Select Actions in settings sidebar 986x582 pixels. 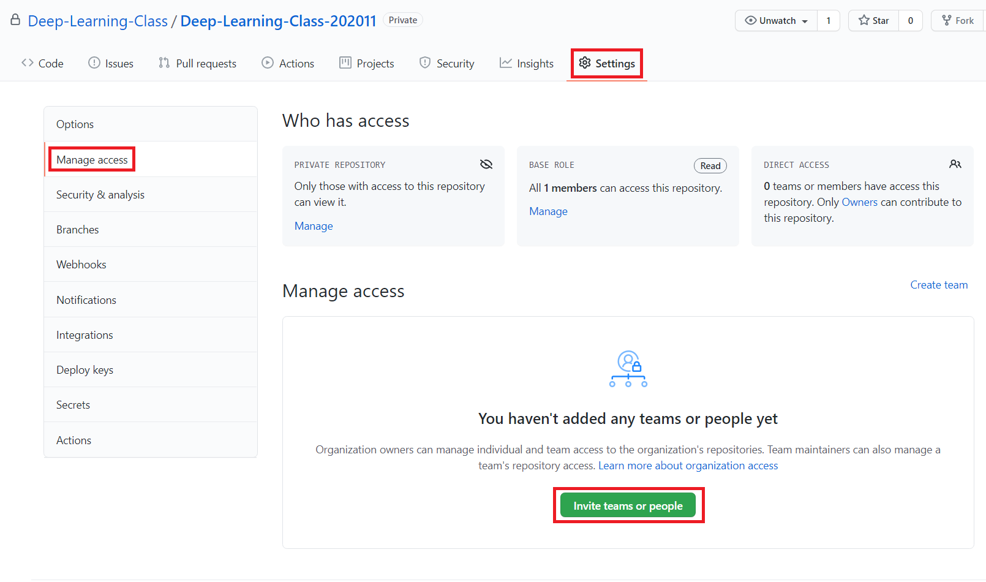151,440
